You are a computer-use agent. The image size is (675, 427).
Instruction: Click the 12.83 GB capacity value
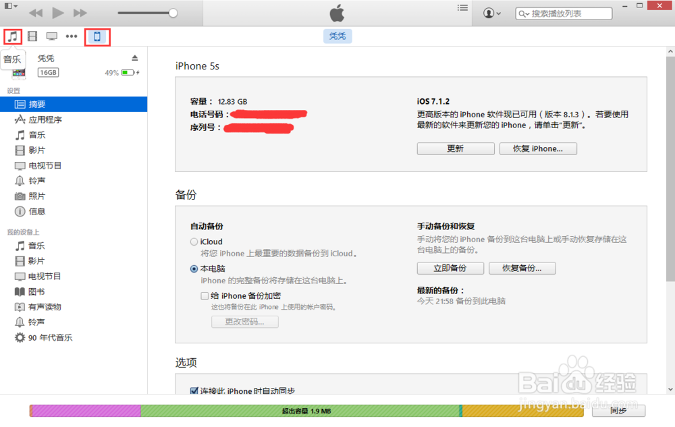tap(232, 102)
